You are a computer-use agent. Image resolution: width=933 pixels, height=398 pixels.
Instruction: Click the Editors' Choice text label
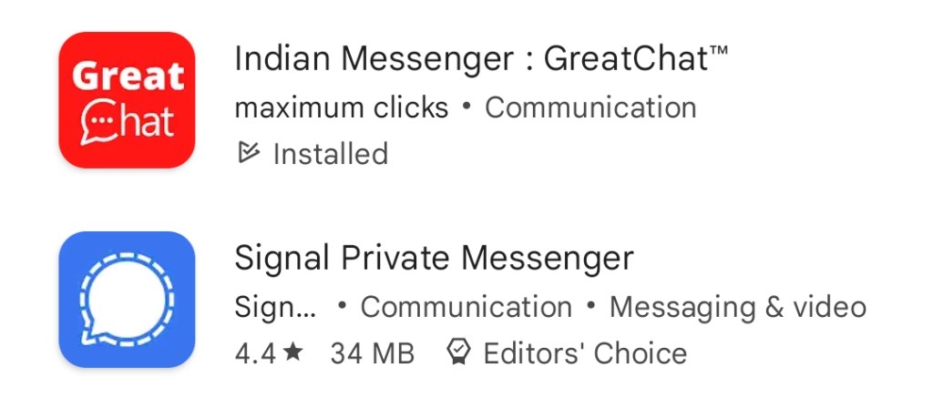(x=585, y=352)
